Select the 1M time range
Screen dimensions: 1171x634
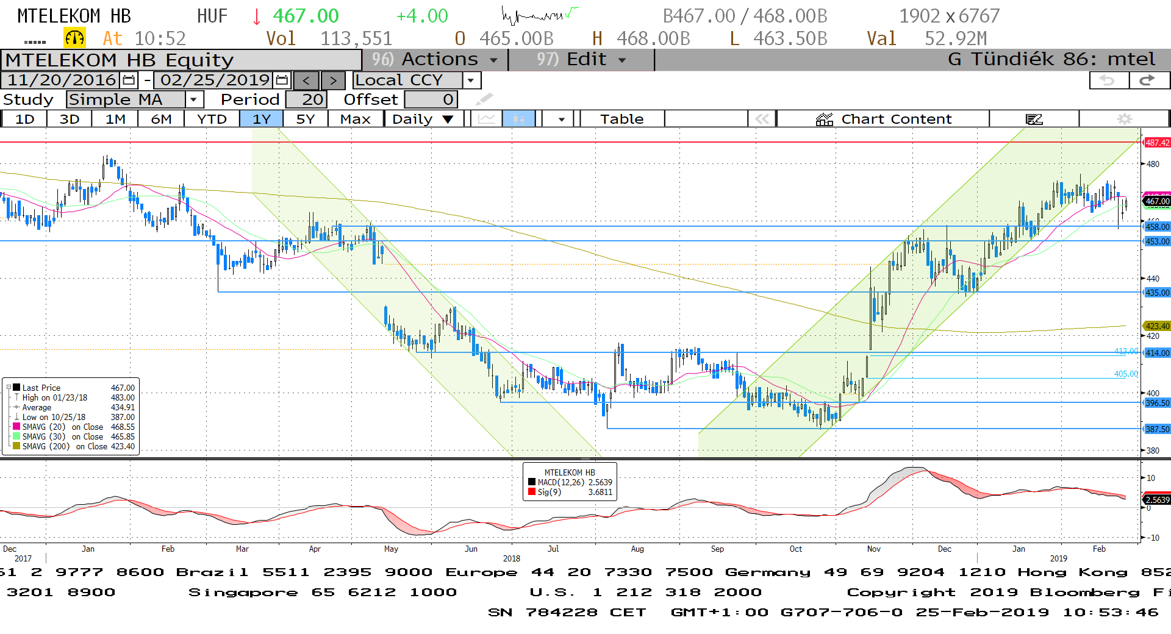click(x=115, y=119)
